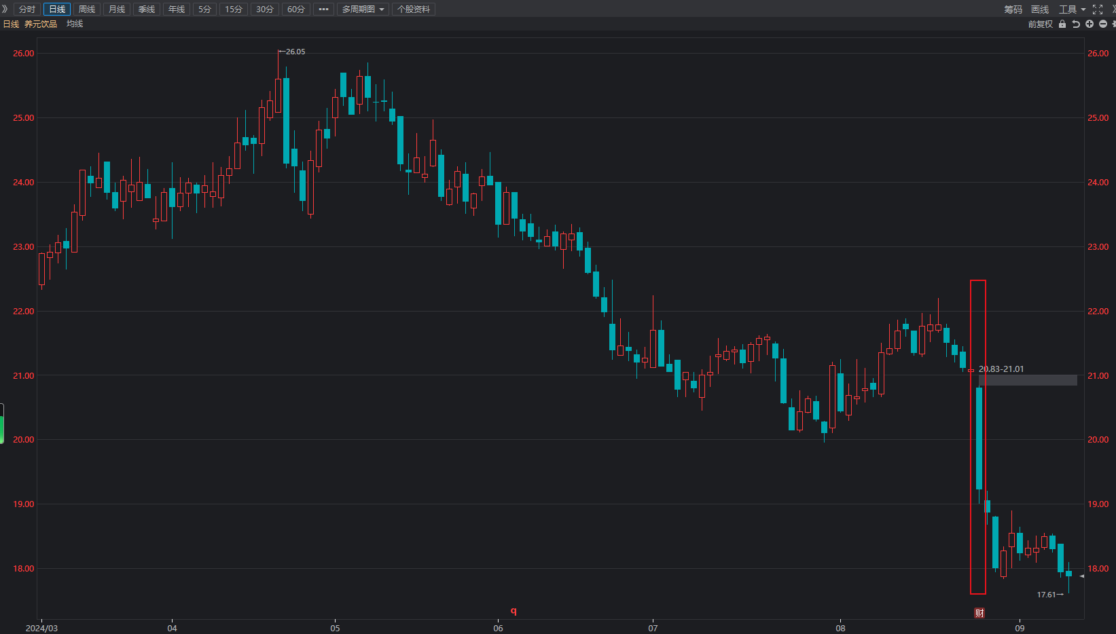Expand the left panel via double-chevron icon
Image resolution: width=1116 pixels, height=634 pixels.
[x=5, y=9]
